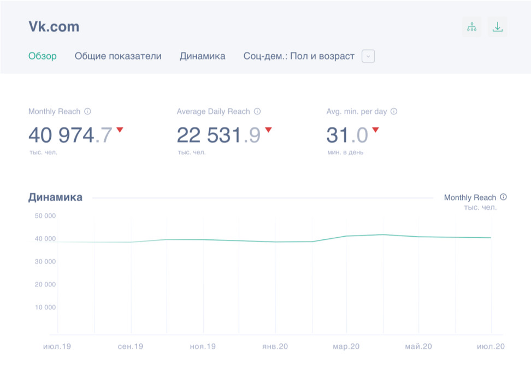Click the Динамика chart section heading
The width and height of the screenshot is (531, 370).
click(x=56, y=197)
